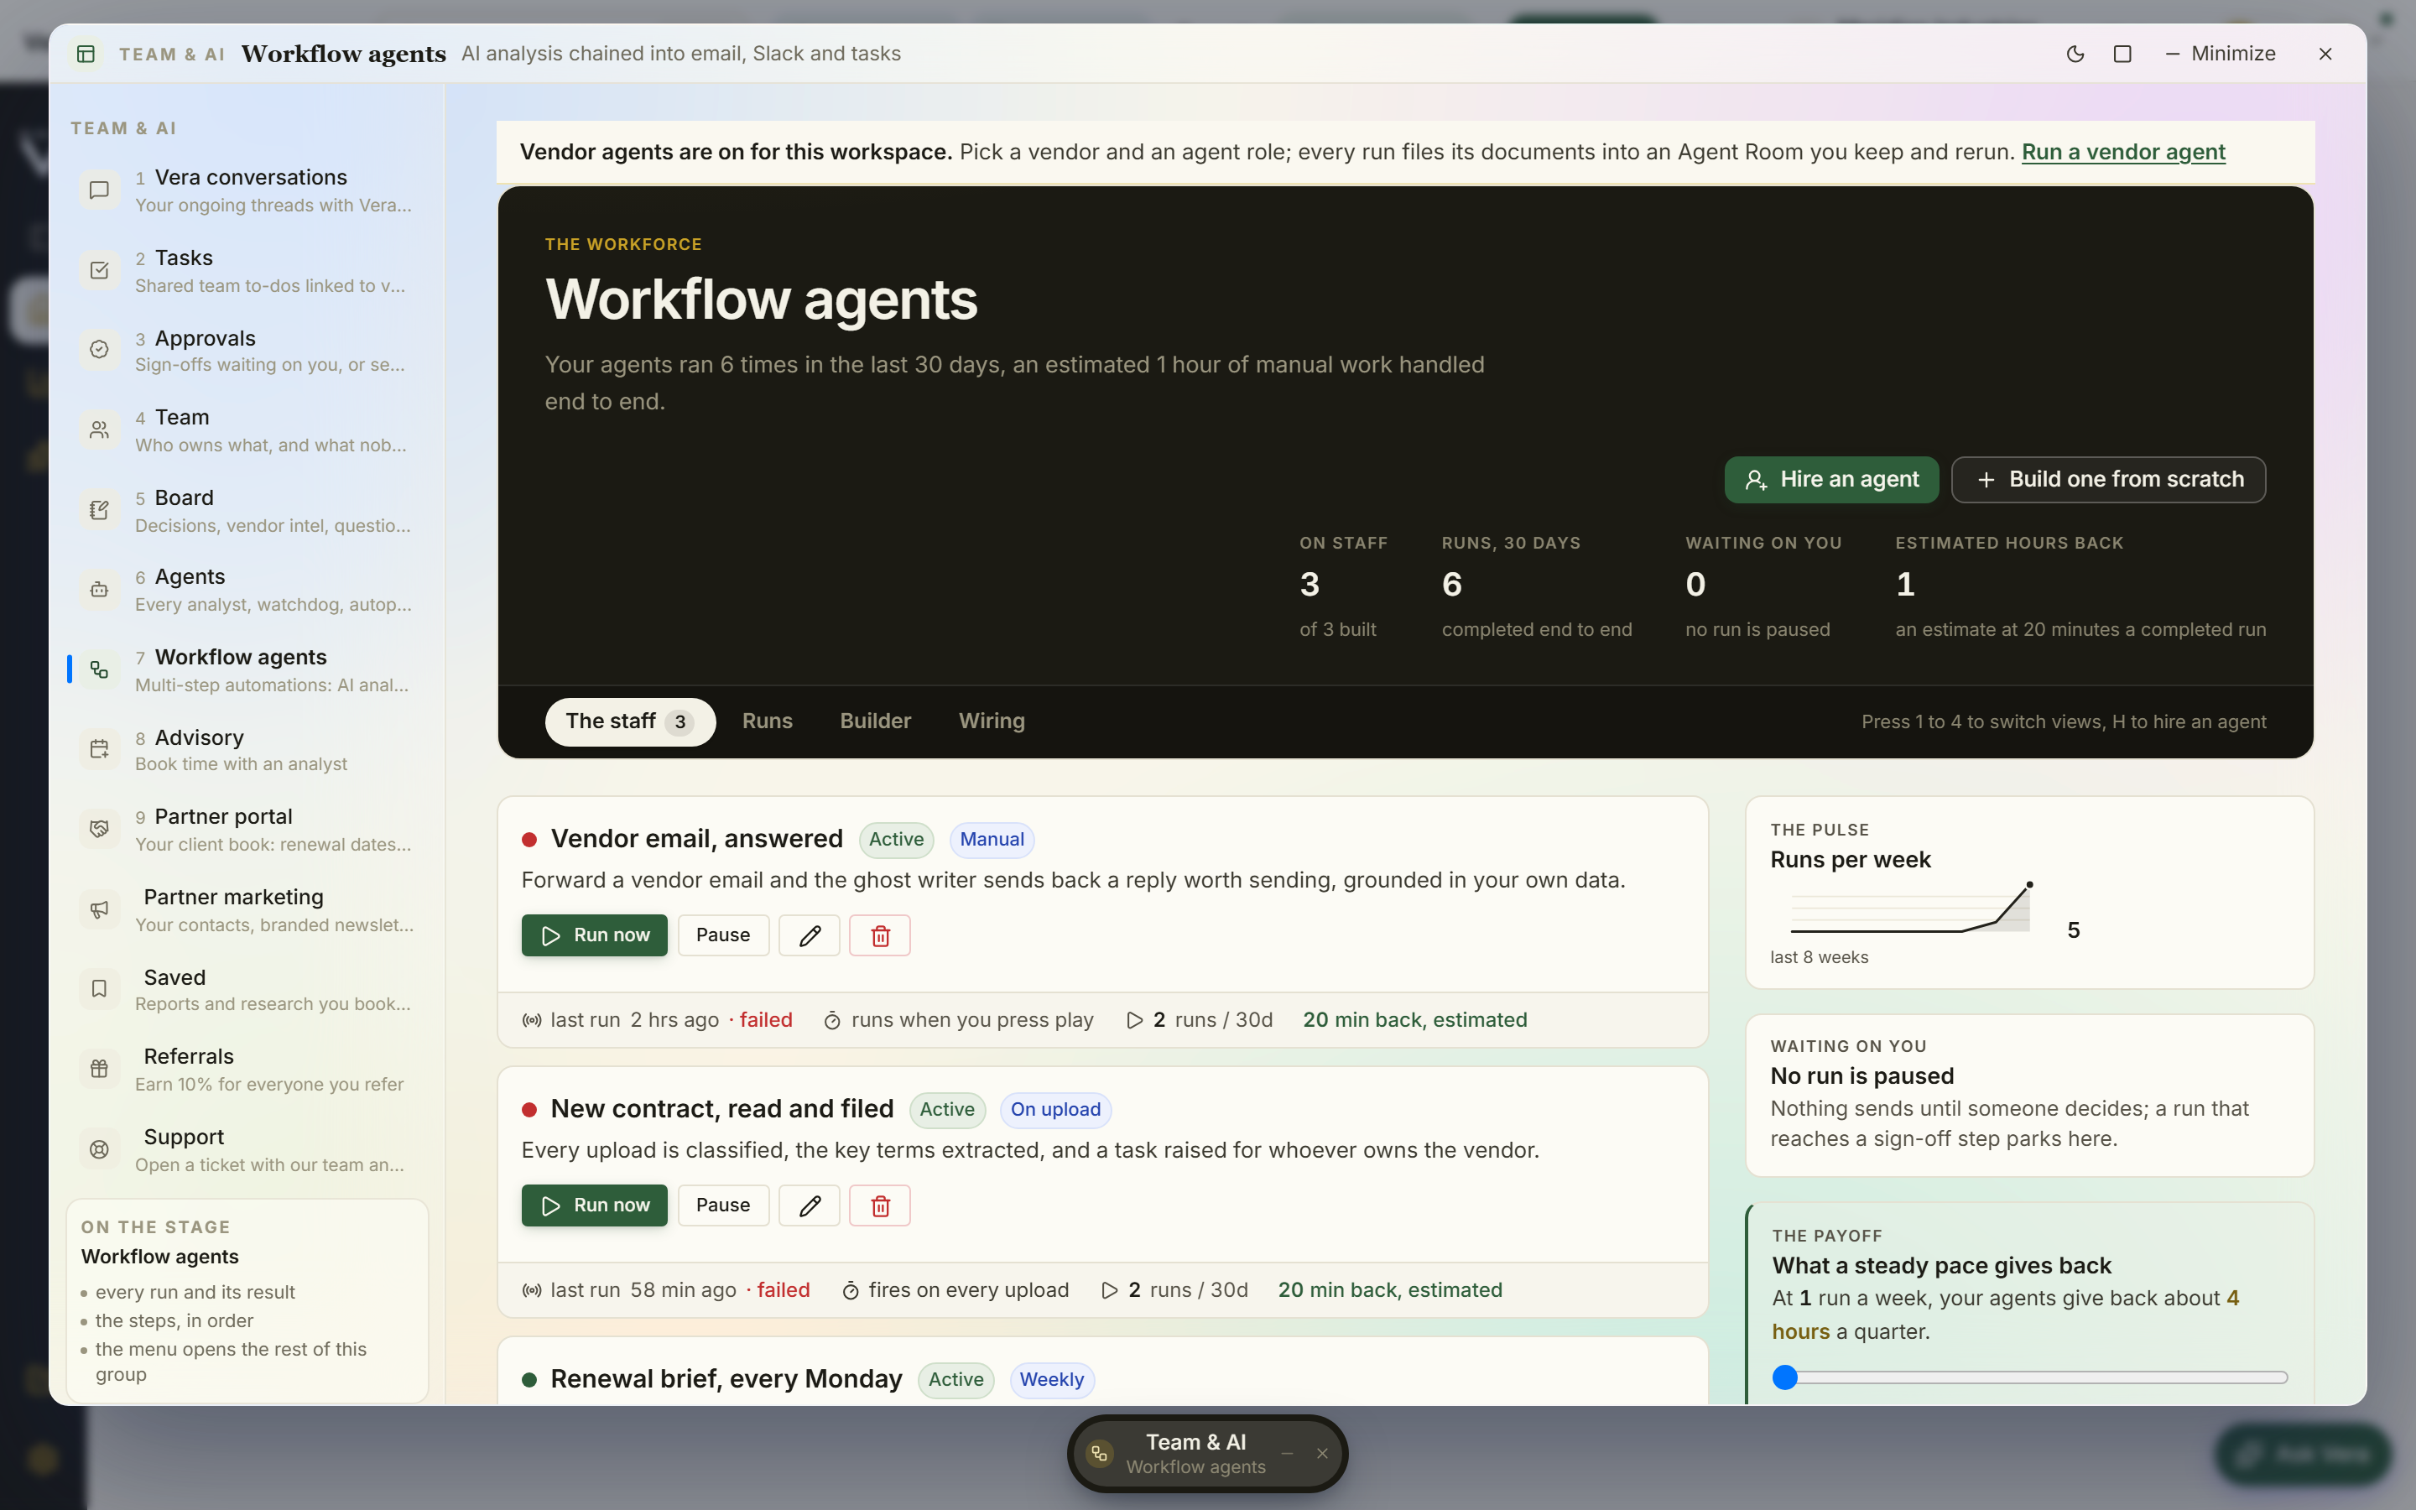The image size is (2416, 1510).
Task: Maximize window square icon in header
Action: point(2122,54)
